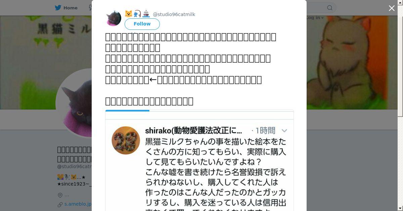
Task: Open the Log in dropdown
Action: (x=315, y=18)
